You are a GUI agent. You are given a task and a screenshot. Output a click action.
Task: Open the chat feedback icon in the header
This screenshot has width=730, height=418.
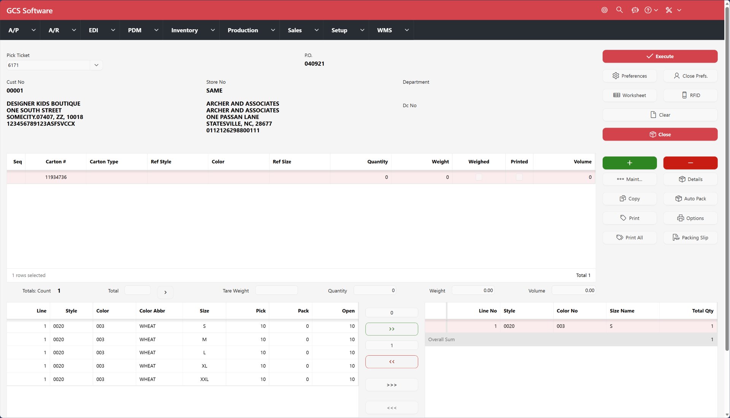(x=635, y=10)
